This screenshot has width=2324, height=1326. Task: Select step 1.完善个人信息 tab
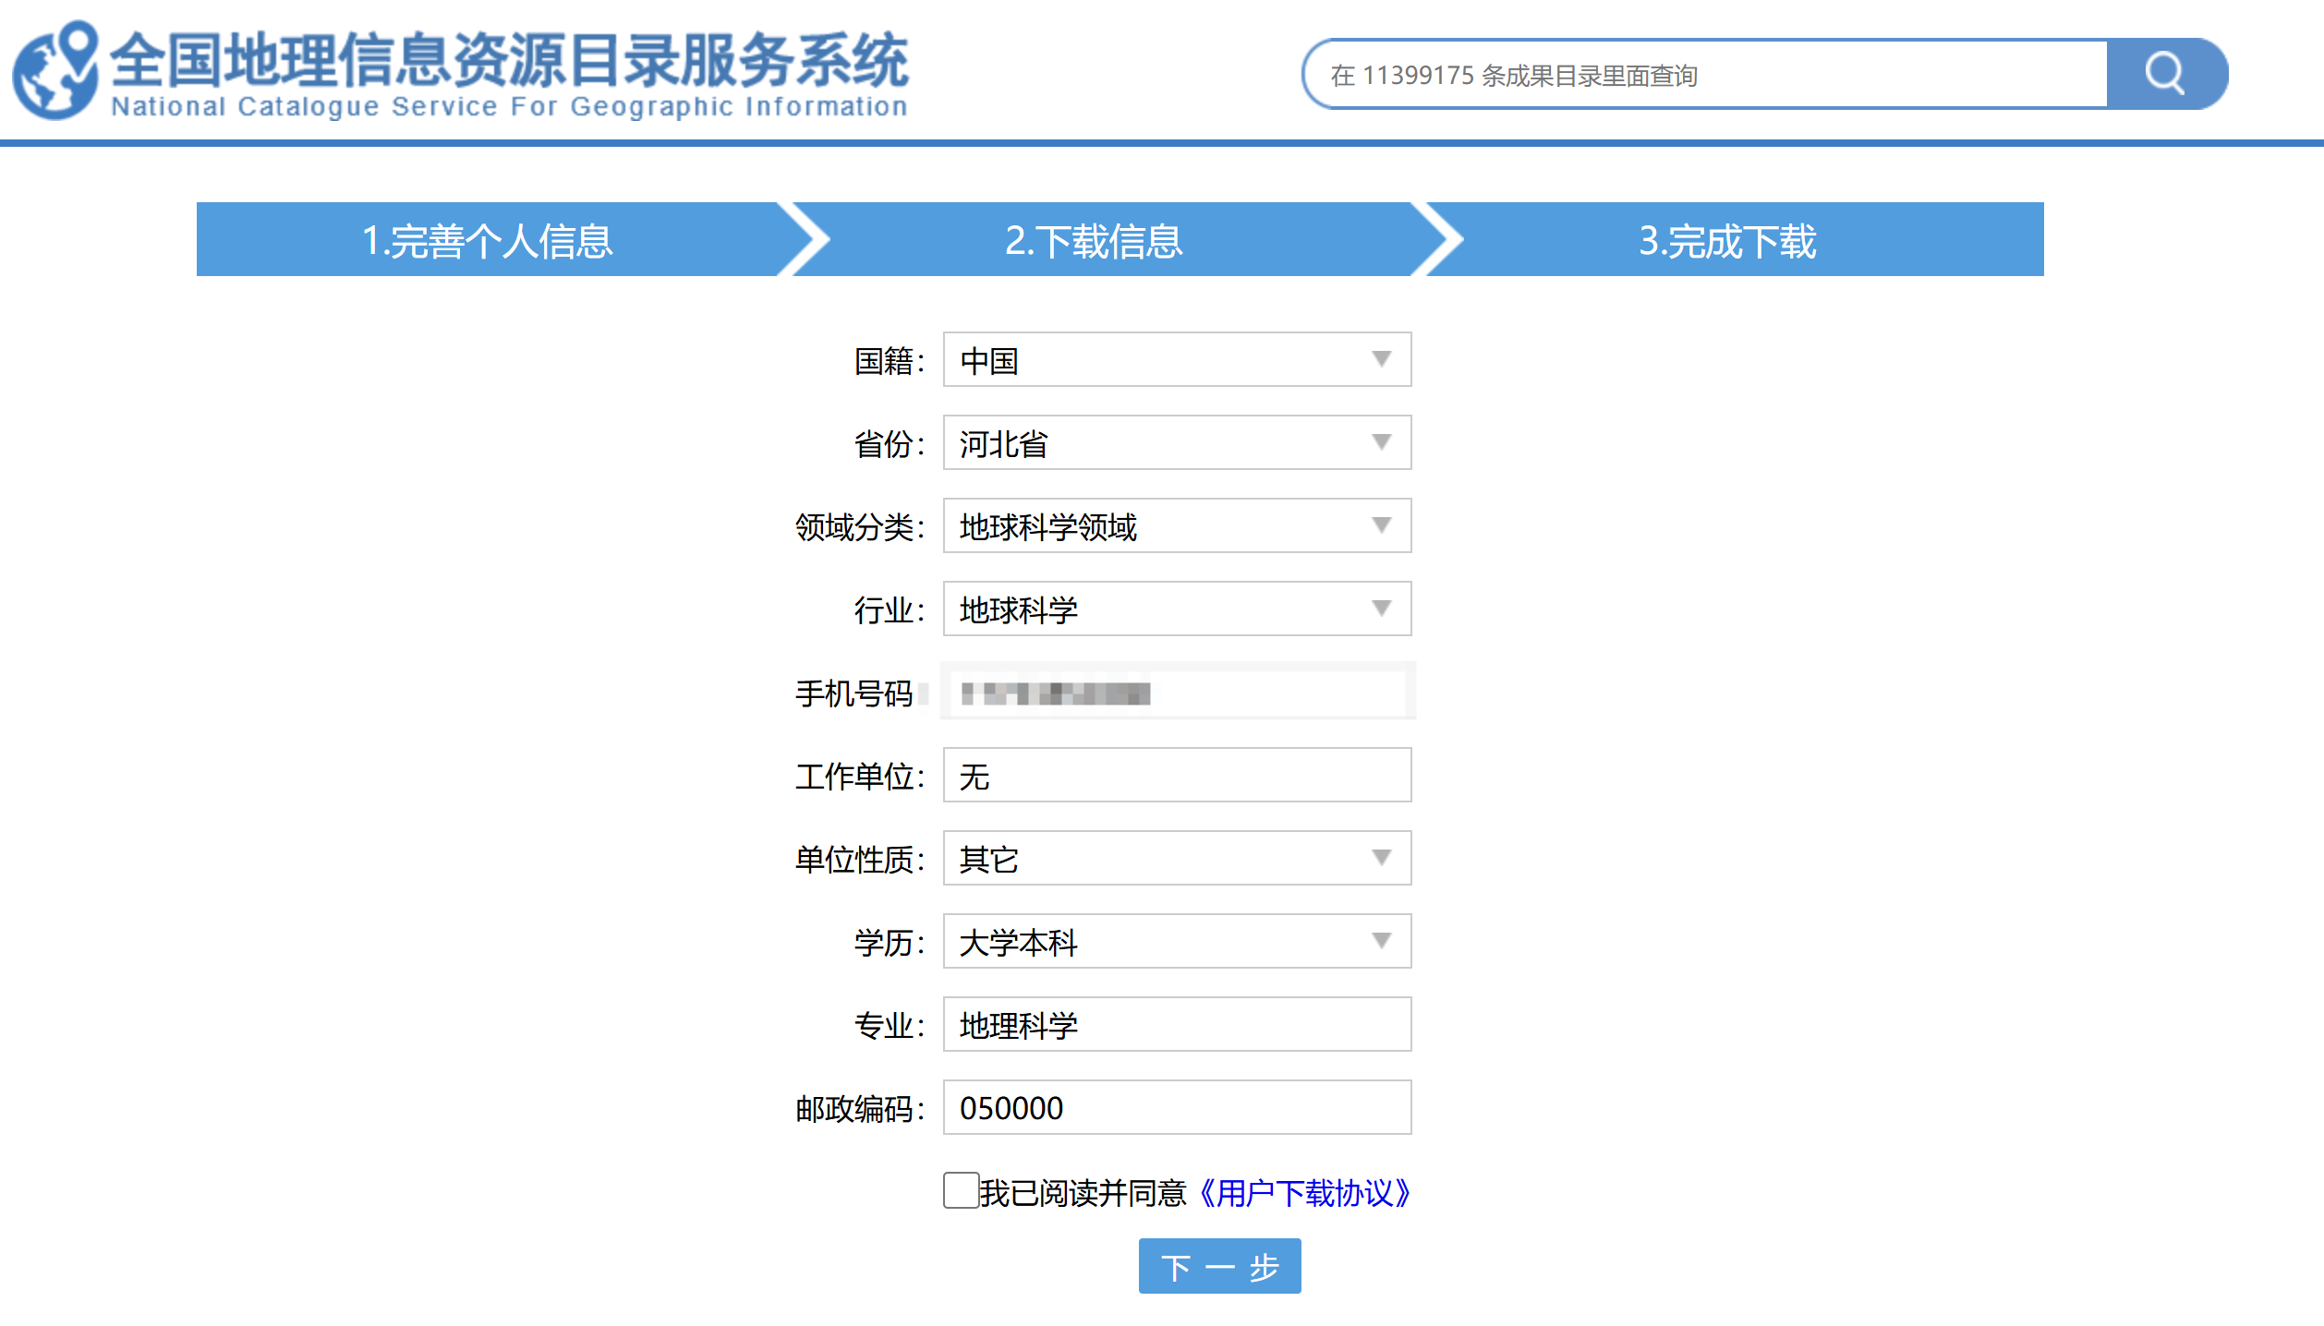point(487,240)
